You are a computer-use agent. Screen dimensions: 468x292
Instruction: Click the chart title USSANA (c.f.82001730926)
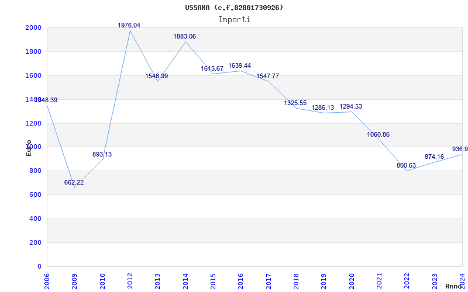(234, 8)
